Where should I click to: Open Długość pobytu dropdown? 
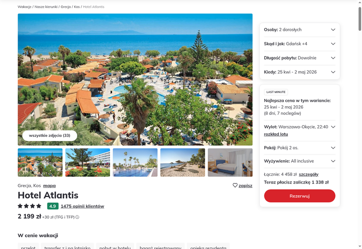pyautogui.click(x=300, y=58)
